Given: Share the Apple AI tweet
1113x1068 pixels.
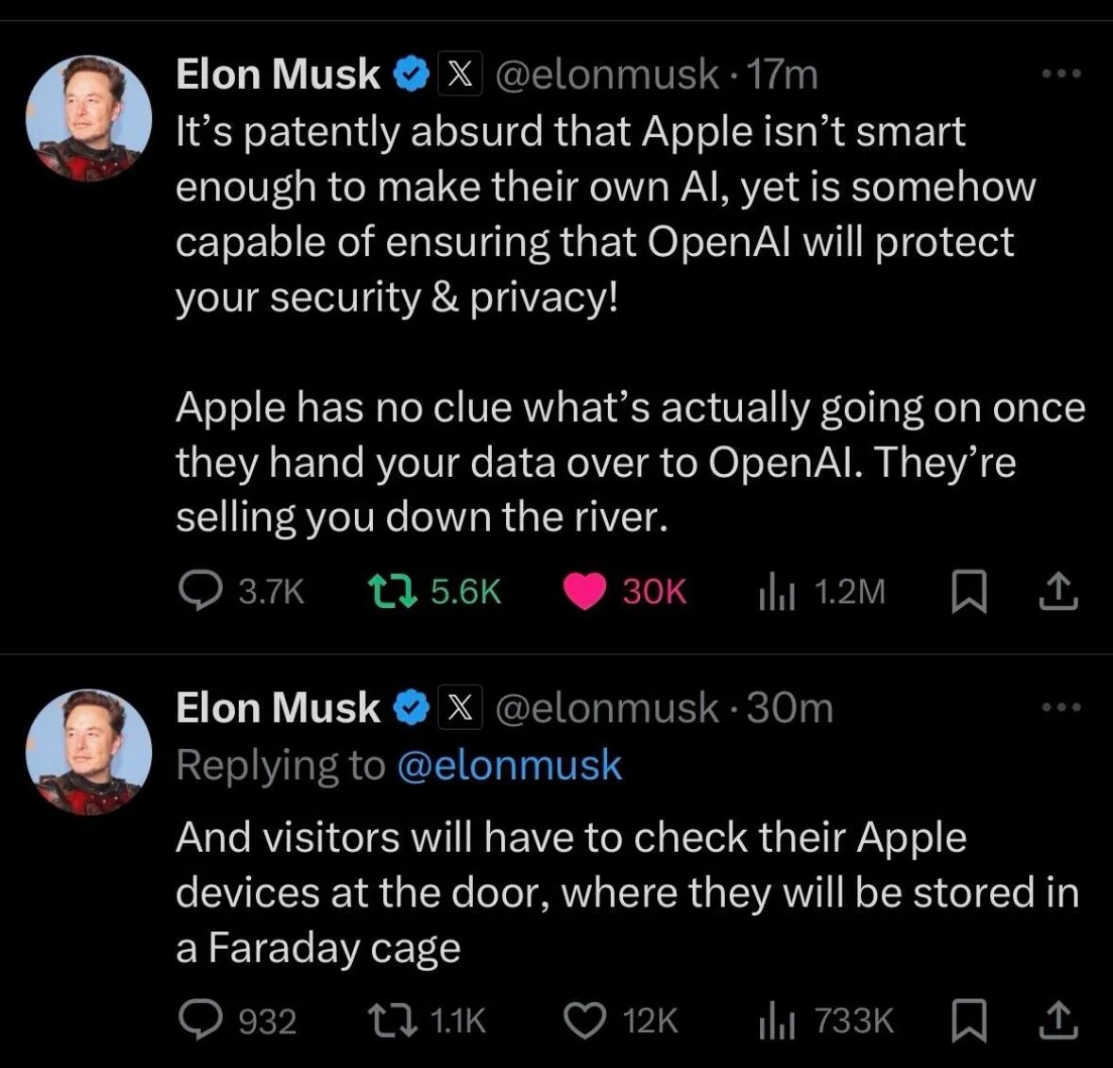Looking at the screenshot, I should tap(1056, 591).
